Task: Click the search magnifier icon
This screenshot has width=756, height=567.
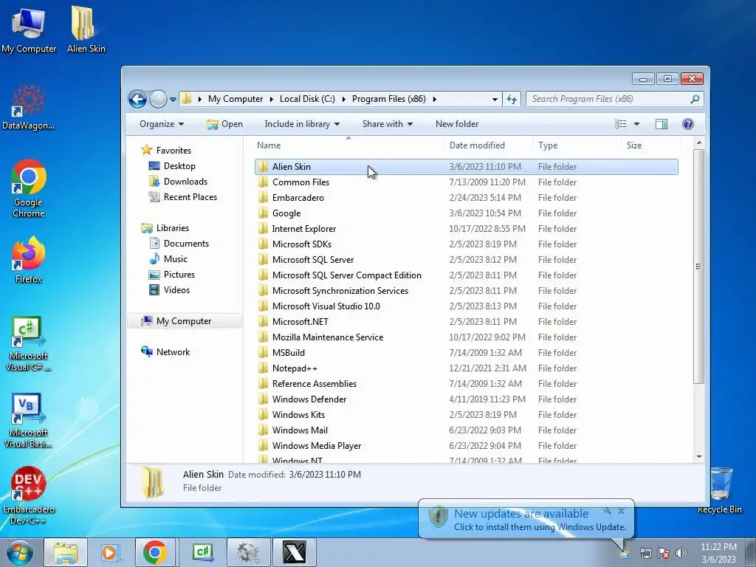Action: [x=695, y=99]
